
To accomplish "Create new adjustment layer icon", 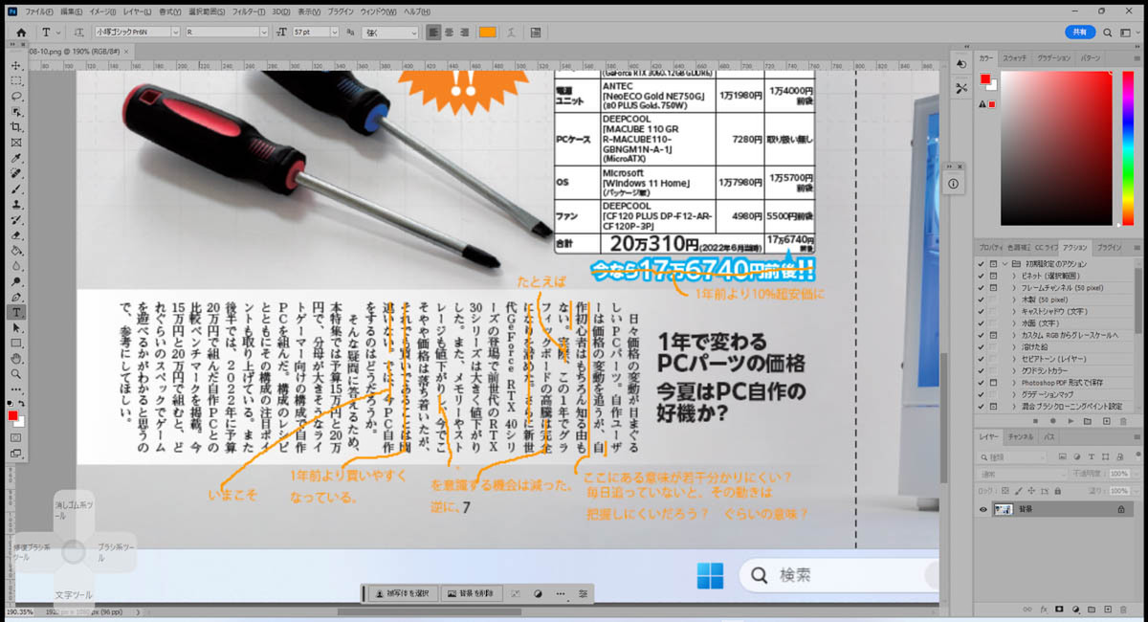I will click(x=1075, y=608).
